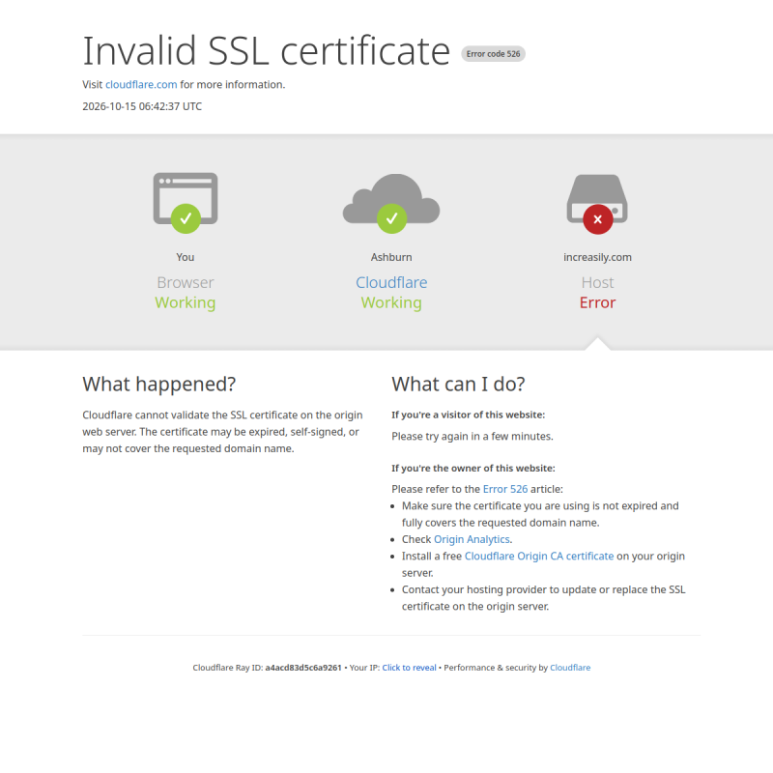
Task: Click the red X error badge
Action: coord(598,219)
